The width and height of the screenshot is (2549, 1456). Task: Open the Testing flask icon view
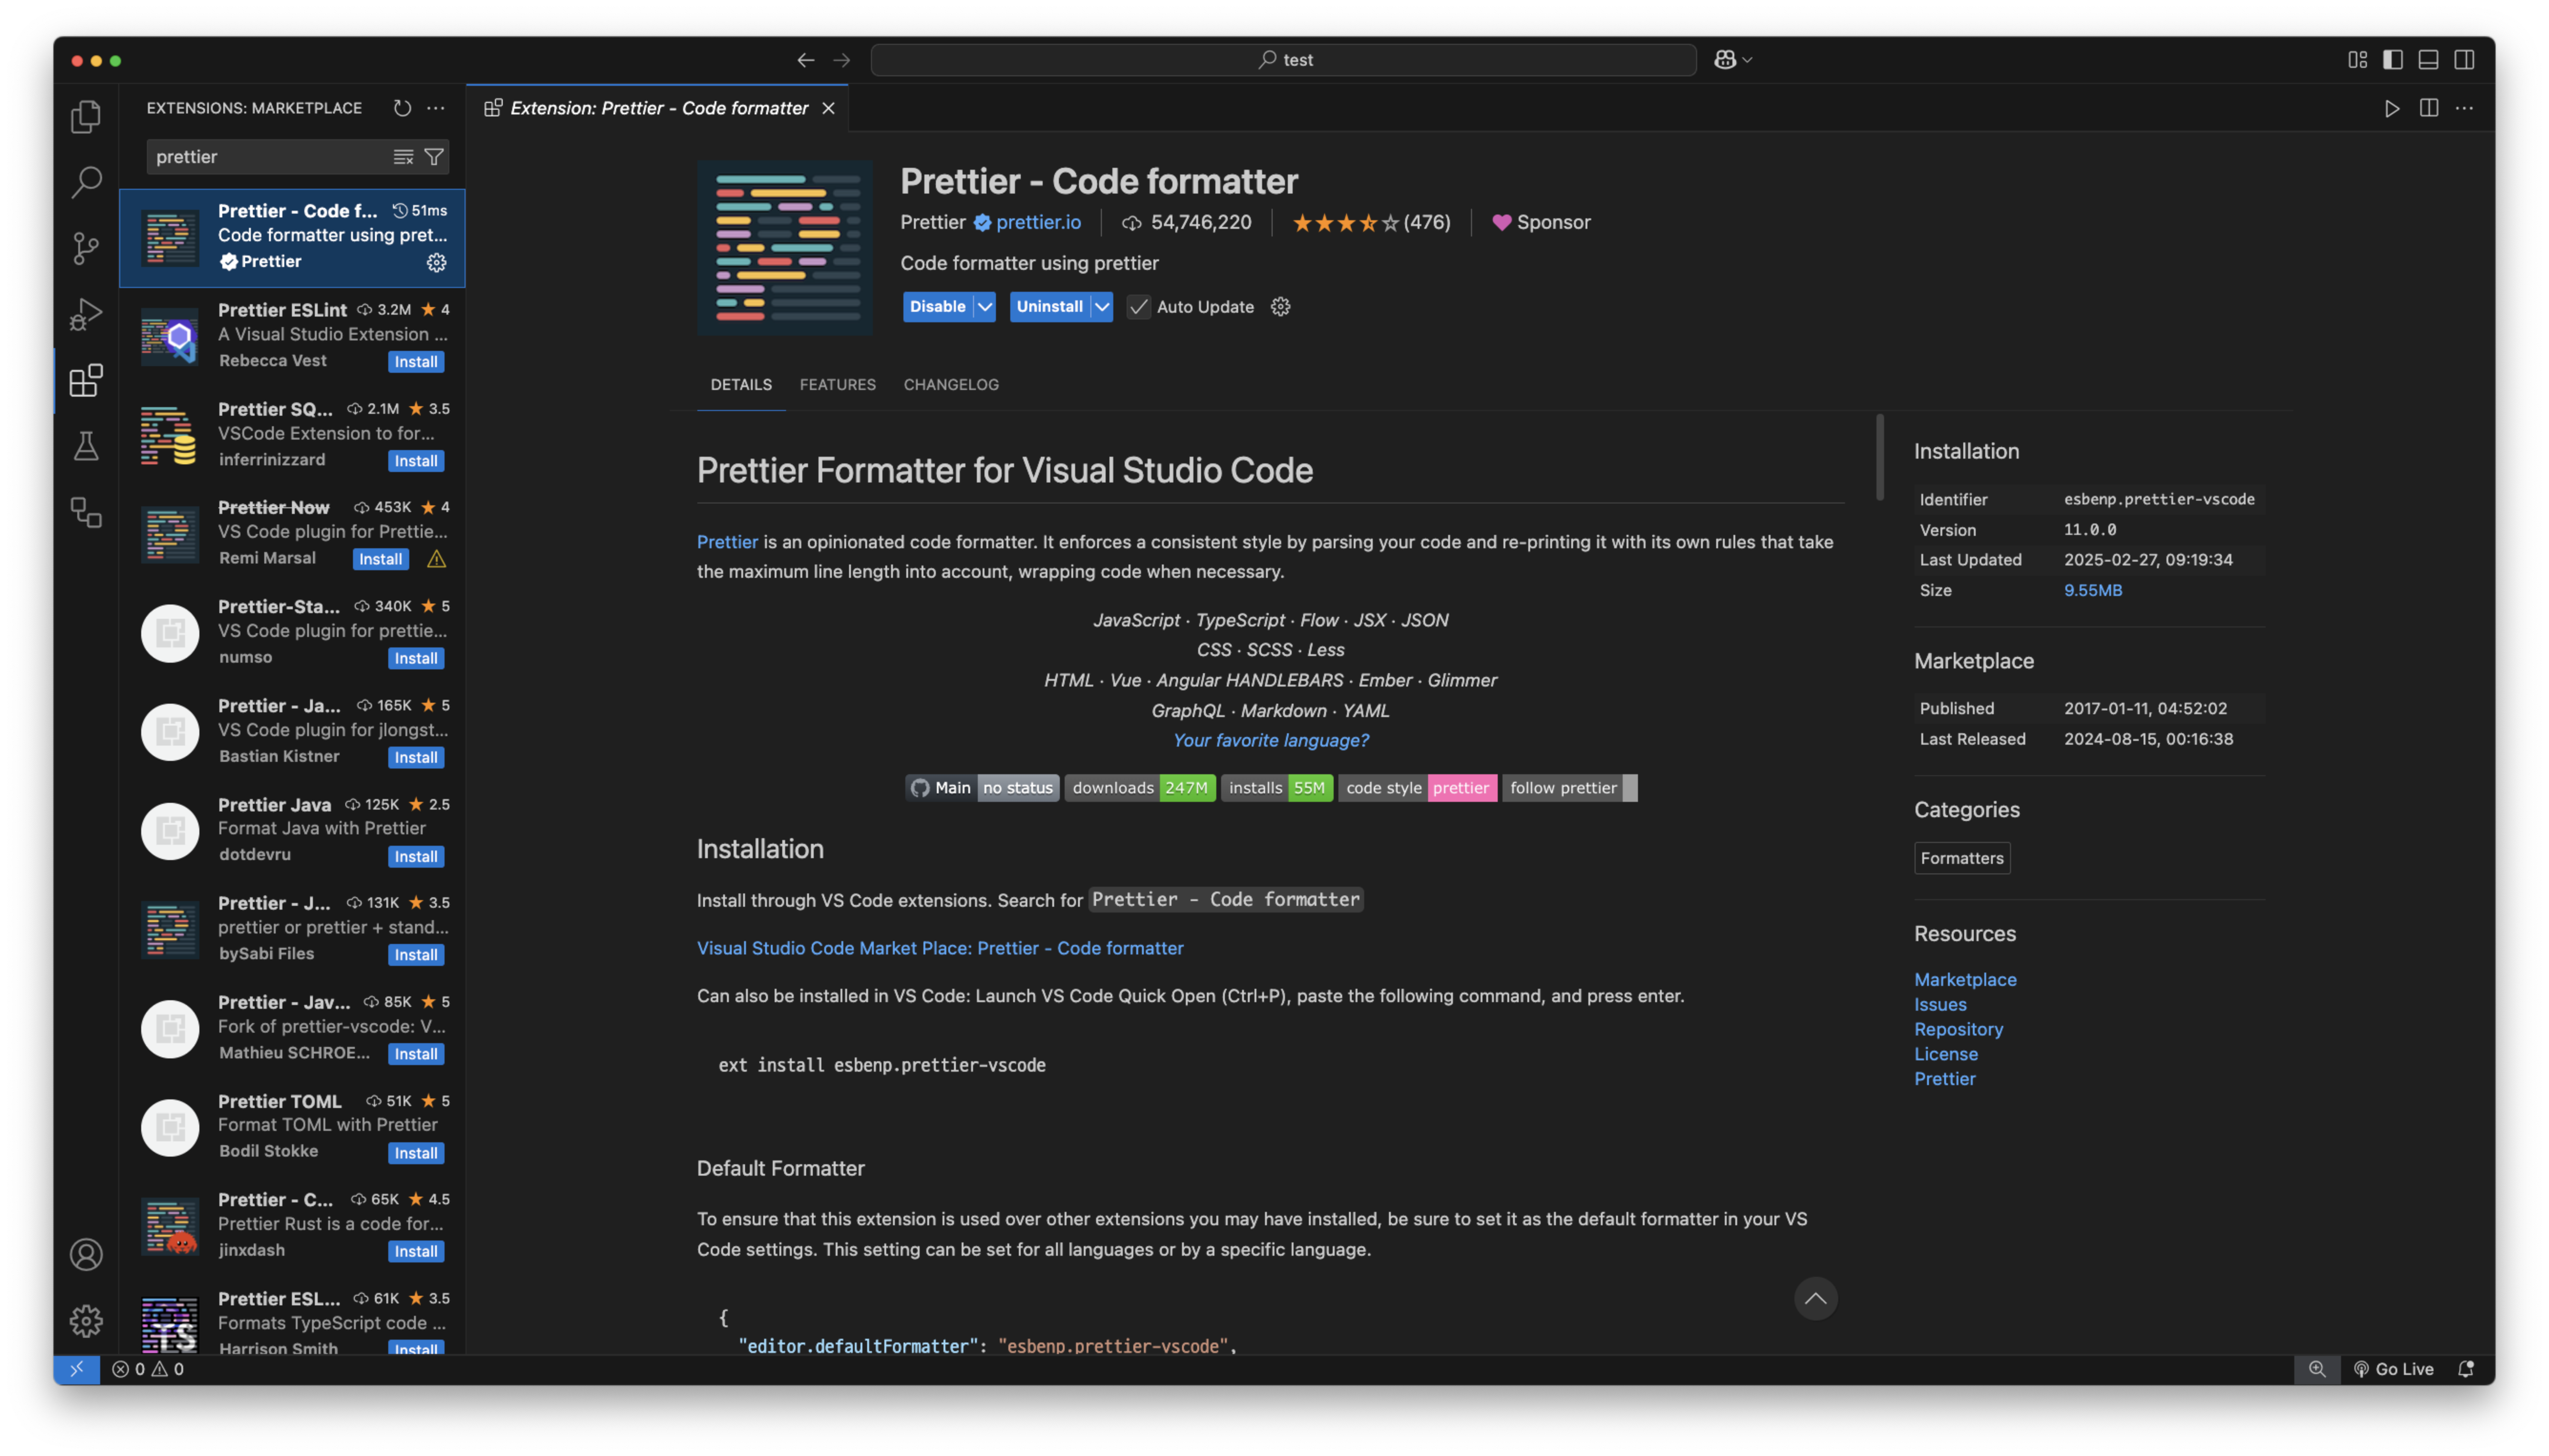(x=86, y=446)
